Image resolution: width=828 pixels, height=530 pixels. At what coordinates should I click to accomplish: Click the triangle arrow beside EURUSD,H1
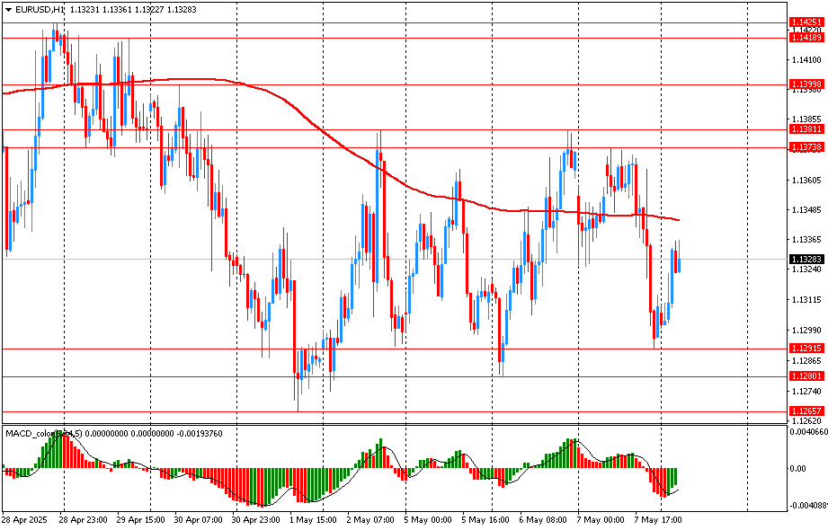[8, 9]
